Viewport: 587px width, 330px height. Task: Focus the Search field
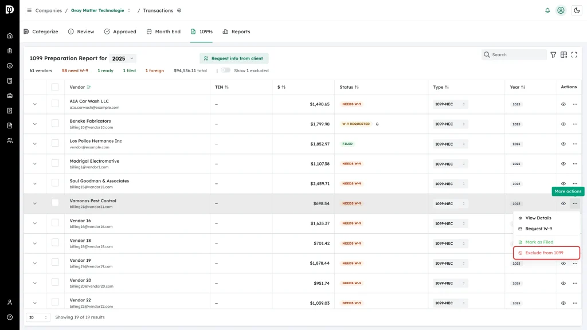click(514, 54)
